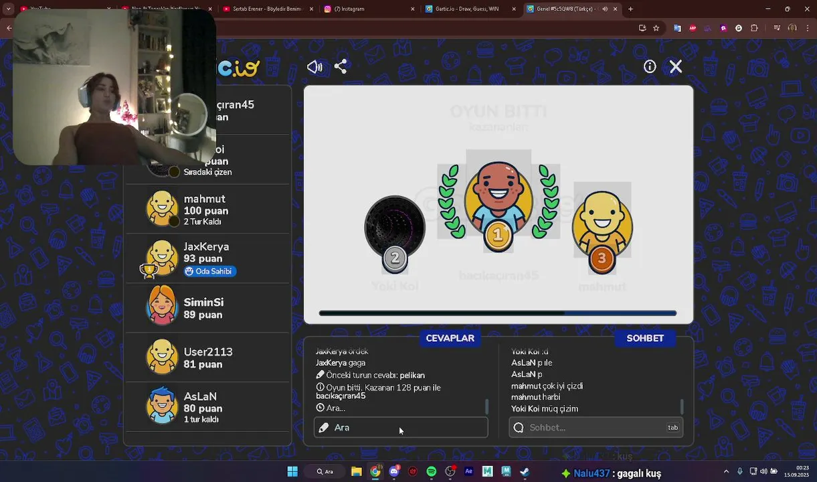Screen dimensions: 817x482
Task: Open the info icon above the game panel
Action: [x=650, y=66]
